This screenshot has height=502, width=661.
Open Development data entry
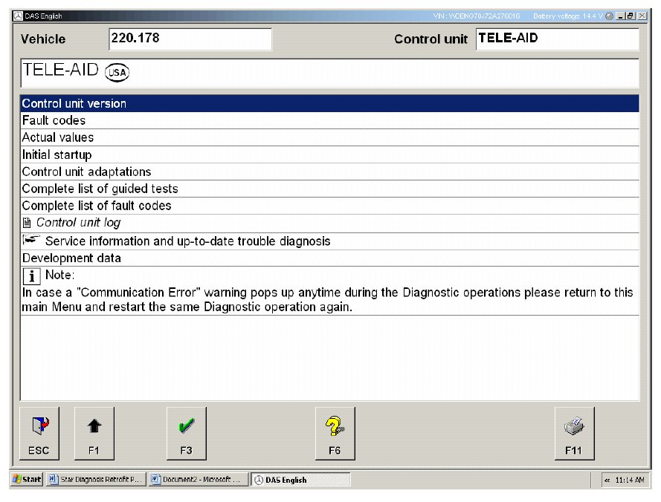(71, 258)
